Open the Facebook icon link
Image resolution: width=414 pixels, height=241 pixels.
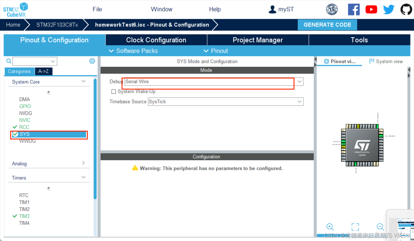tap(354, 10)
